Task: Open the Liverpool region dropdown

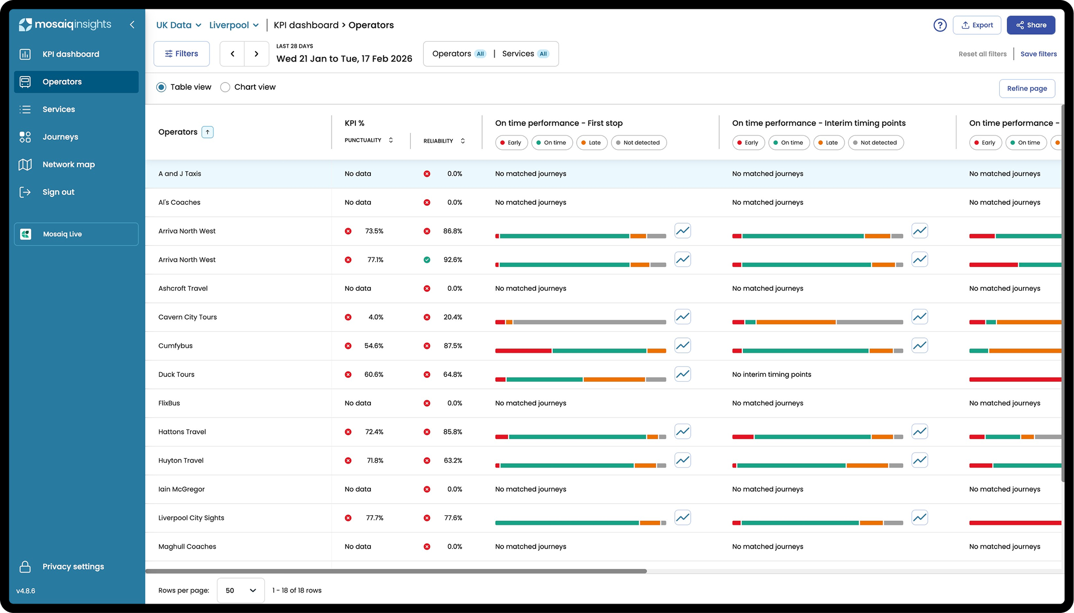Action: (233, 25)
